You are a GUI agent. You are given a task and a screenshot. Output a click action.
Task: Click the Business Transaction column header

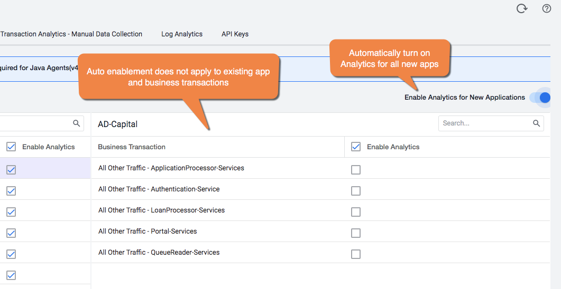click(x=132, y=147)
